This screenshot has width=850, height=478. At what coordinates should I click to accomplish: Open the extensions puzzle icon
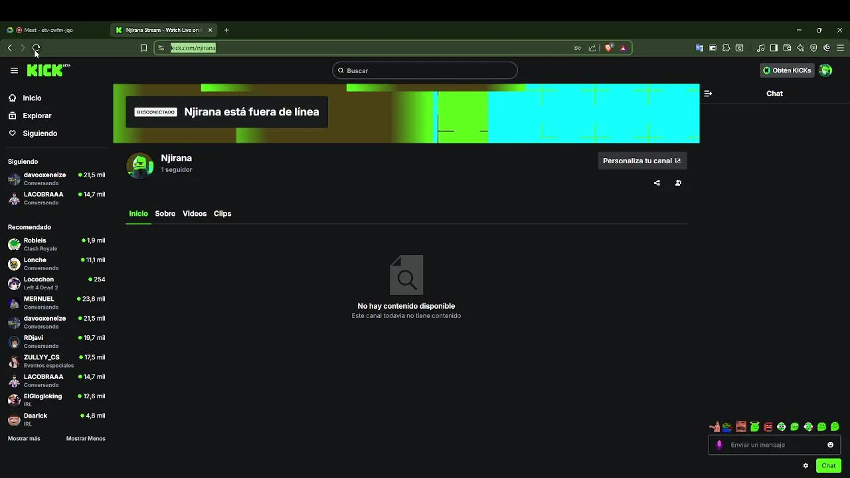click(x=726, y=48)
